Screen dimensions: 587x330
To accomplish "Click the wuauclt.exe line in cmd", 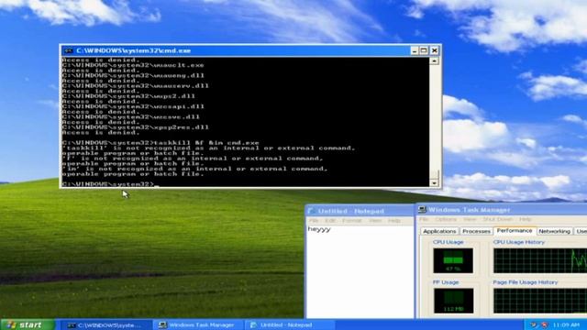I will point(133,65).
